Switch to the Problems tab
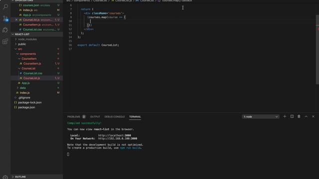Screen dimensions: 319x179 74,117
